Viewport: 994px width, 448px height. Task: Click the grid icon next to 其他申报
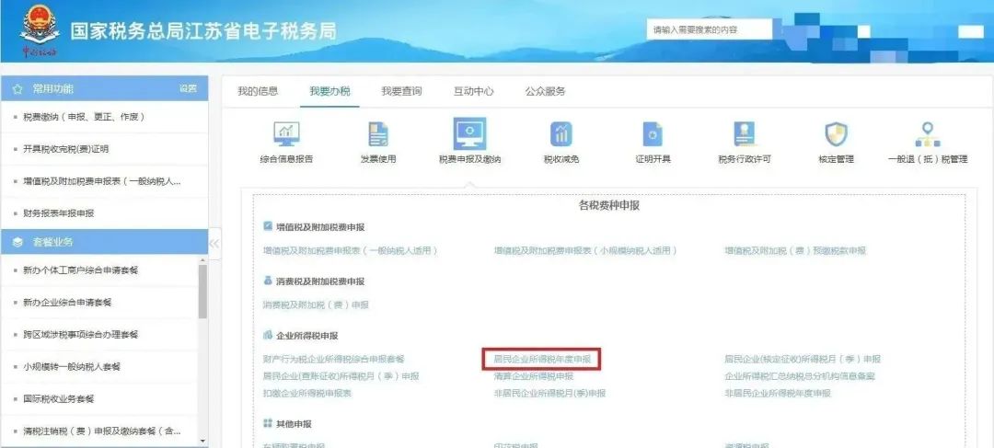coord(268,423)
